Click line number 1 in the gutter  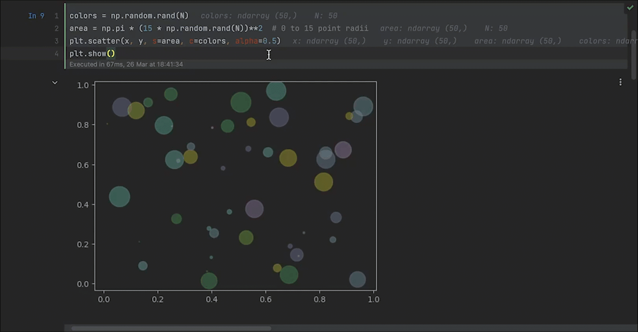pyautogui.click(x=56, y=16)
